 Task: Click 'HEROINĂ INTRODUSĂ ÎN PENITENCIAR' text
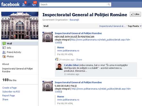pyautogui.click(x=74, y=37)
